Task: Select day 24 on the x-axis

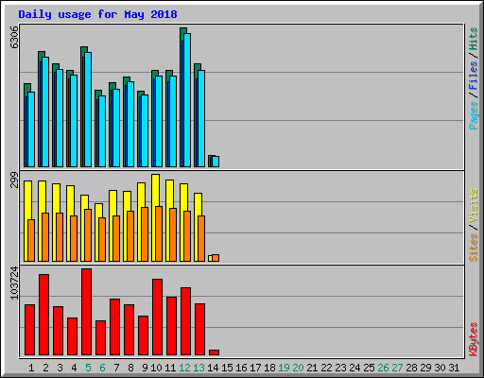Action: click(x=354, y=368)
